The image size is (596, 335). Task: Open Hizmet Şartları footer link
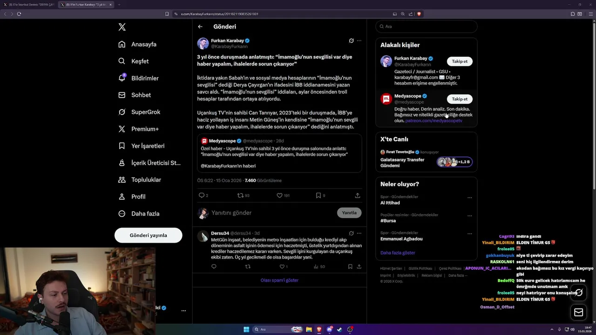[x=391, y=268]
